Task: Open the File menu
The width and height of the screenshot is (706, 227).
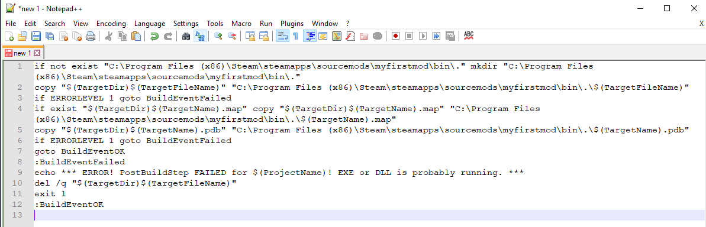Action: (x=11, y=24)
